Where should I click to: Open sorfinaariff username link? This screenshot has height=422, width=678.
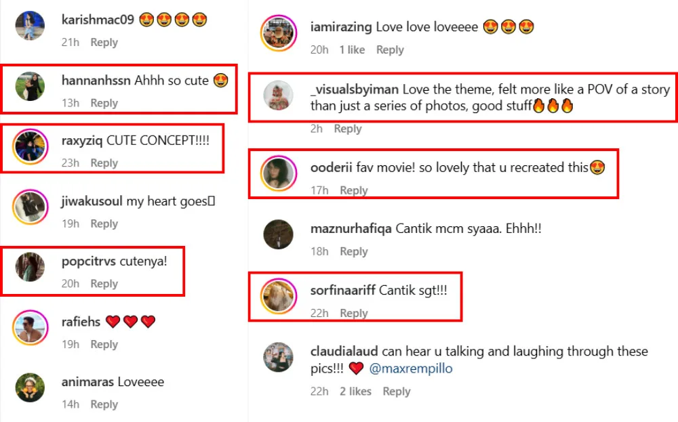pyautogui.click(x=341, y=291)
